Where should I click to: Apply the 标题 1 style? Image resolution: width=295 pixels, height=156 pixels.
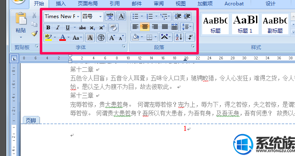245,24
